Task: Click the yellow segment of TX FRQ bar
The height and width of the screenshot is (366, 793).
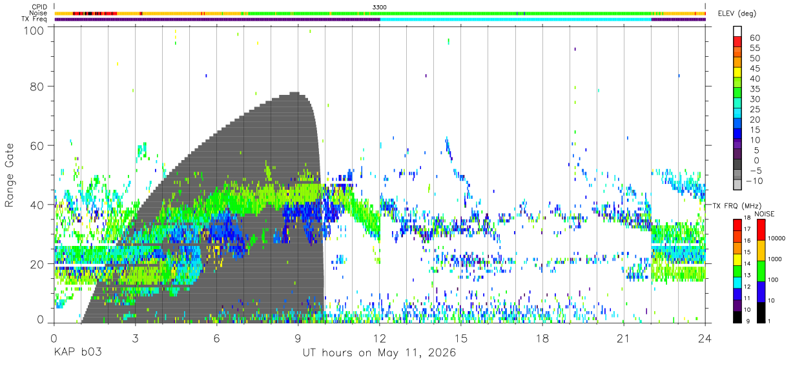Action: tap(737, 259)
